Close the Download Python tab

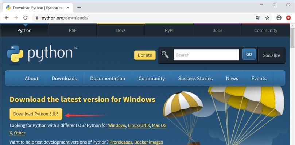point(68,8)
